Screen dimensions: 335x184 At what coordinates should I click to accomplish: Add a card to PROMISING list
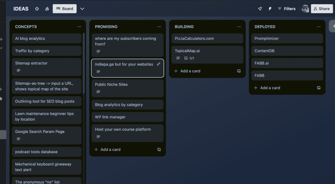point(108,149)
